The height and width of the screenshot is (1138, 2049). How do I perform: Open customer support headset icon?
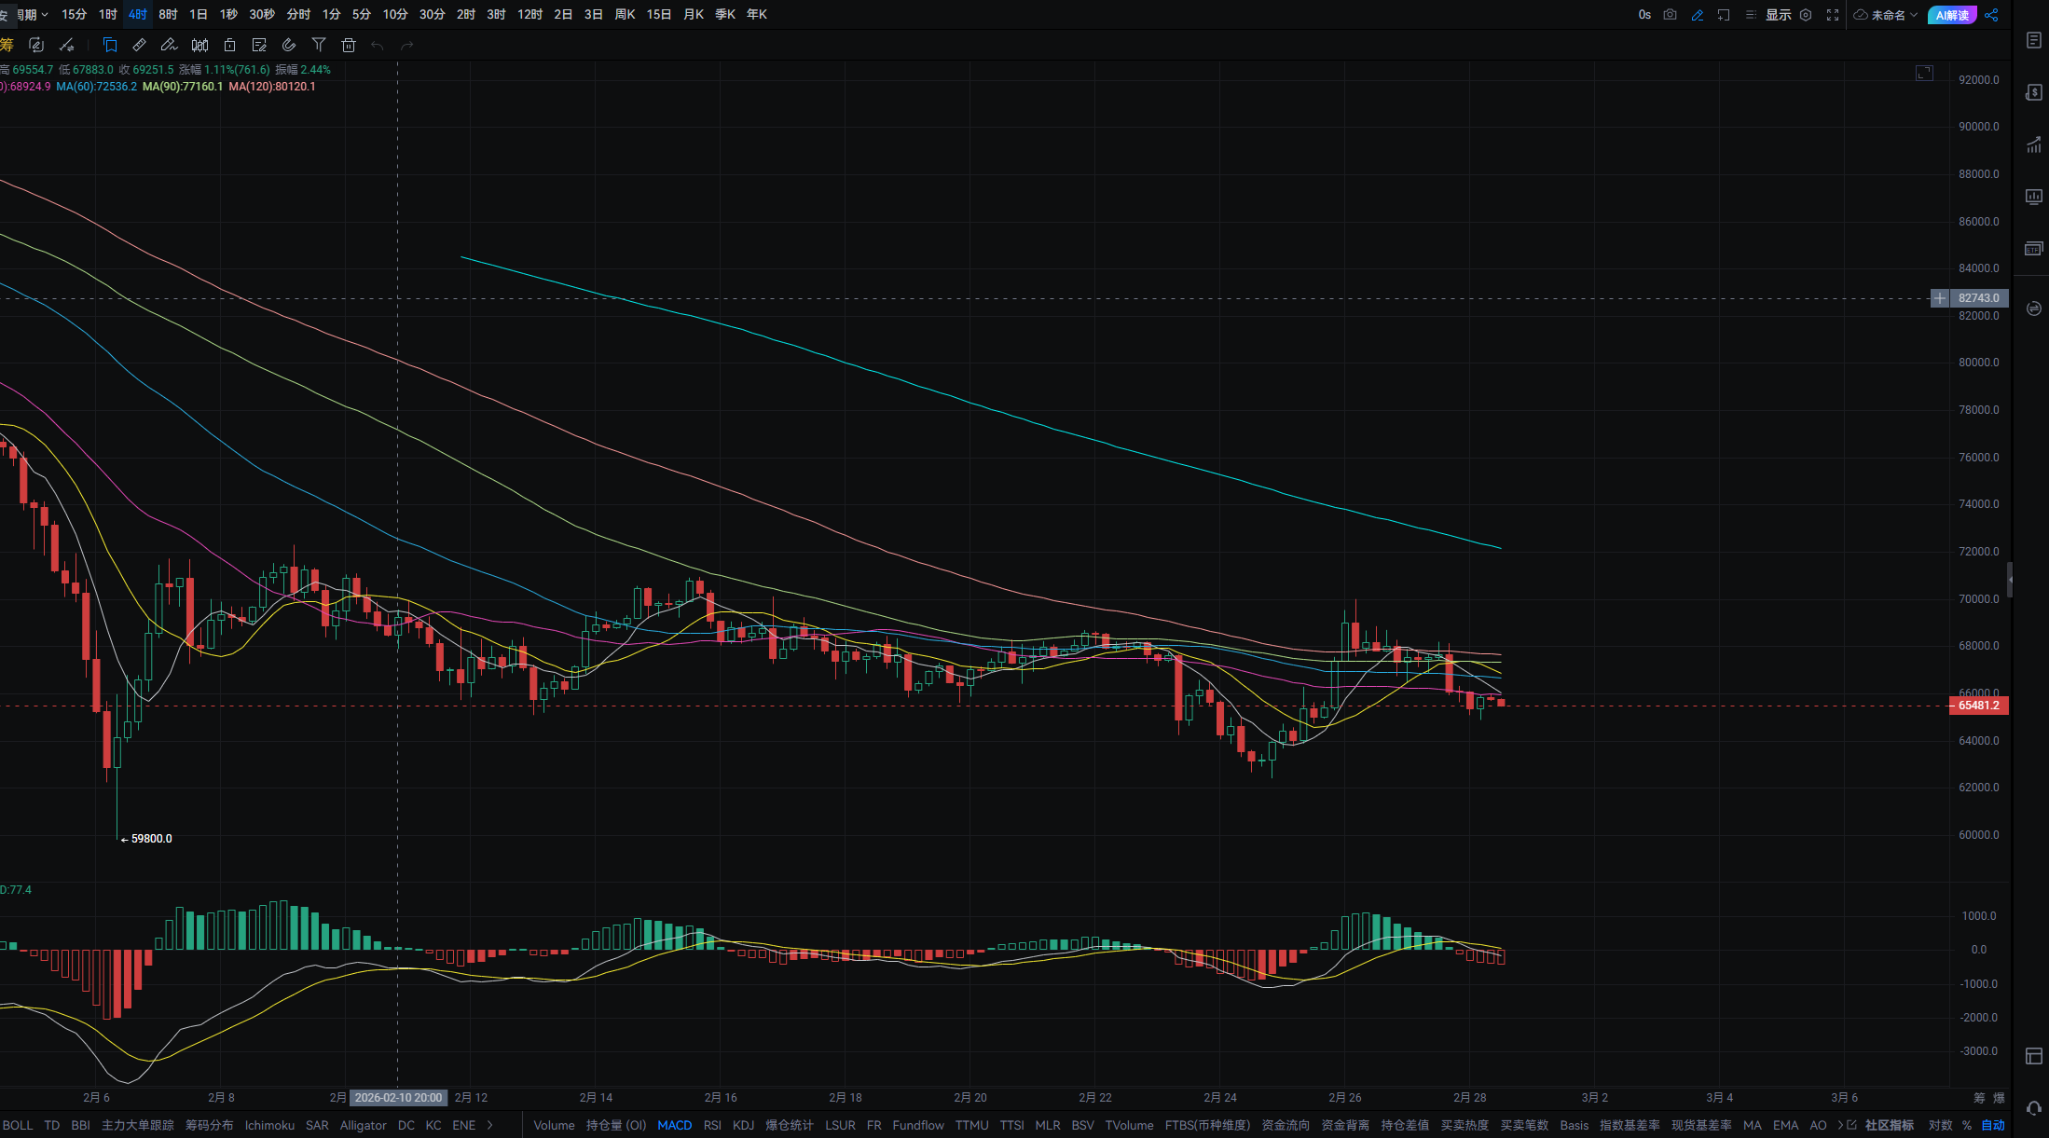click(2033, 1108)
